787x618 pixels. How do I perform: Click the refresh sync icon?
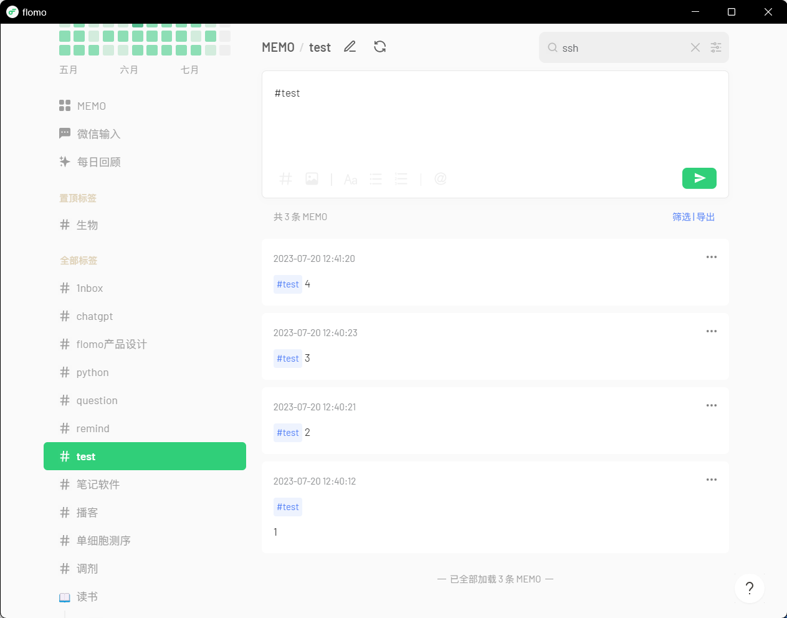tap(379, 47)
